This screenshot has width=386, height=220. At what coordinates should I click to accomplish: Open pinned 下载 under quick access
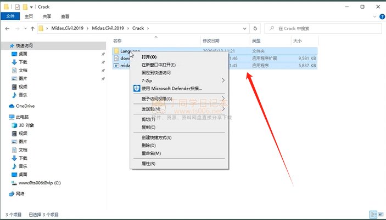23,62
